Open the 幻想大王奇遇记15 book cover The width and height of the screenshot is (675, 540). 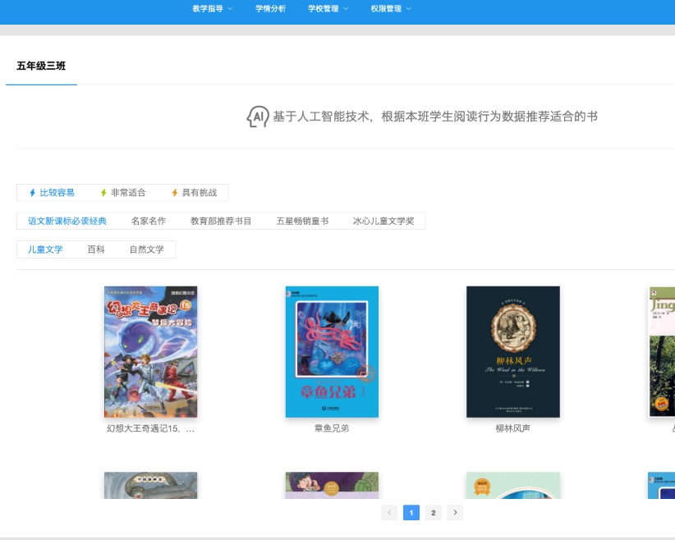pyautogui.click(x=150, y=352)
